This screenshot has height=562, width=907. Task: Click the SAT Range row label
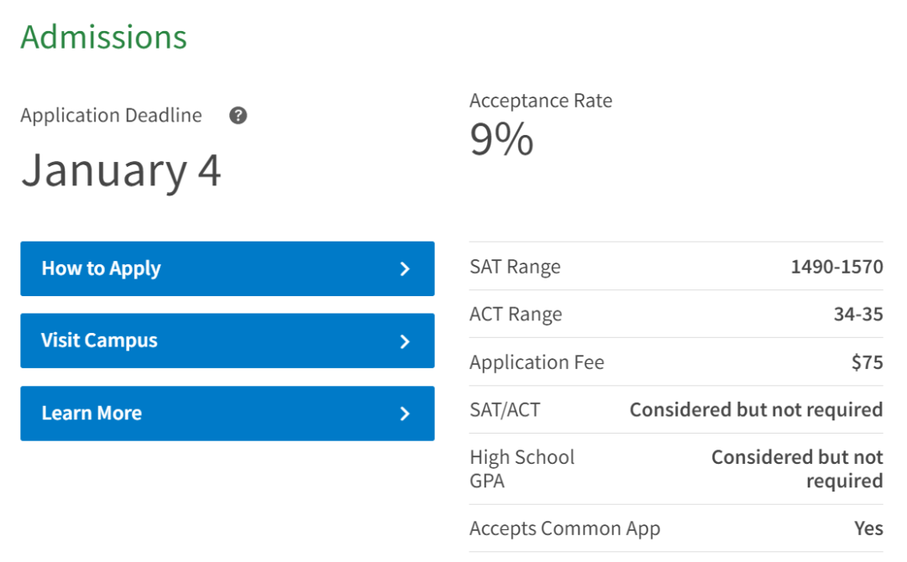[515, 268]
